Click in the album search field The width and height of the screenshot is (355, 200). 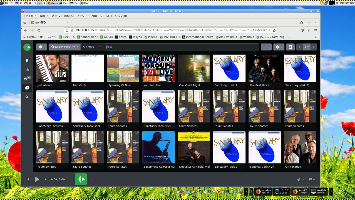[x=181, y=47]
